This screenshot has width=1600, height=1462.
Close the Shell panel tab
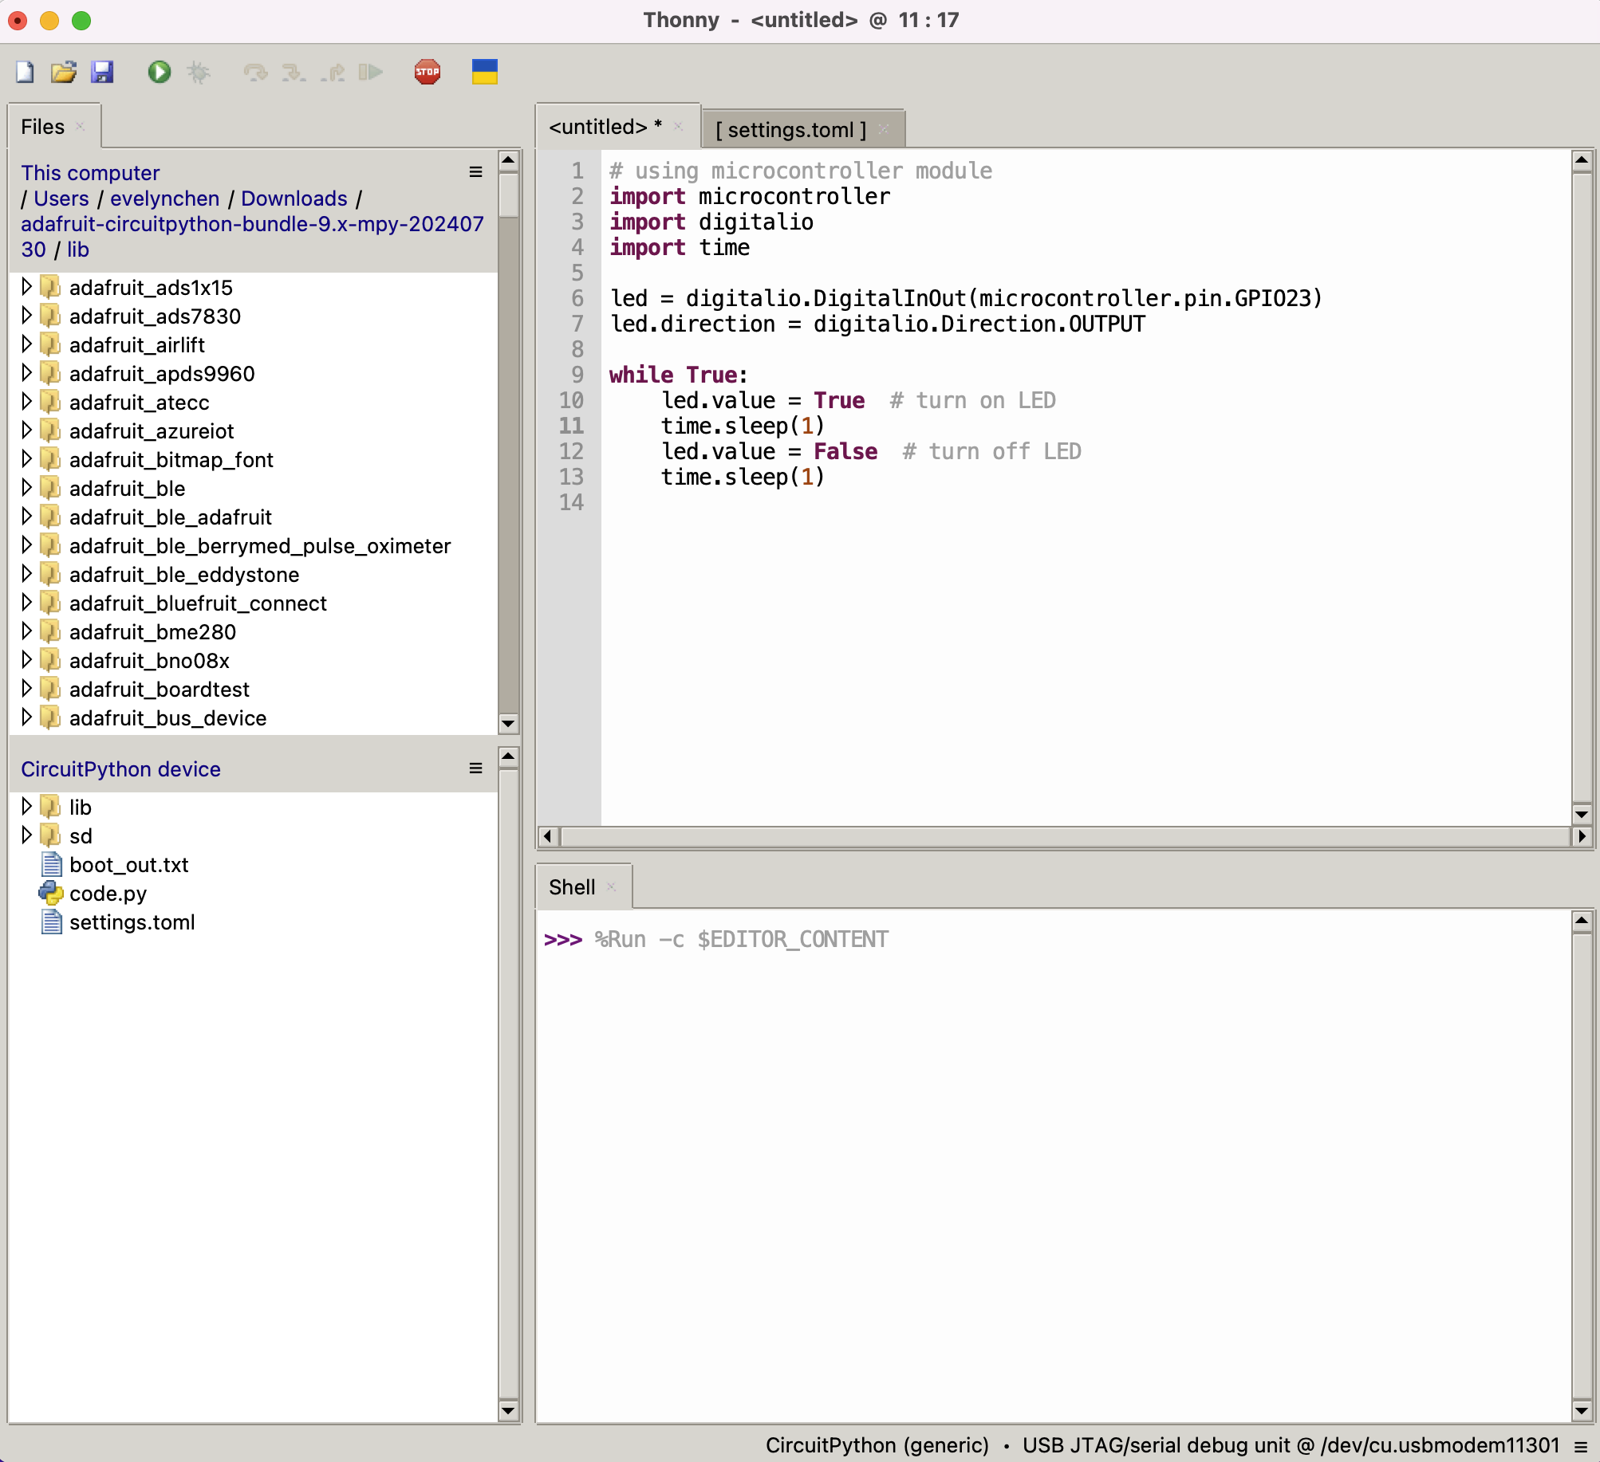[x=611, y=887]
